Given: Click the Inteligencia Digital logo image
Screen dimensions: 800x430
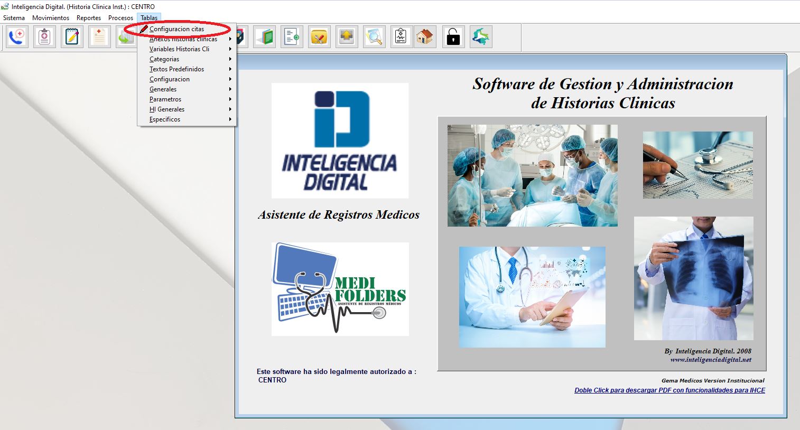Looking at the screenshot, I should click(340, 141).
